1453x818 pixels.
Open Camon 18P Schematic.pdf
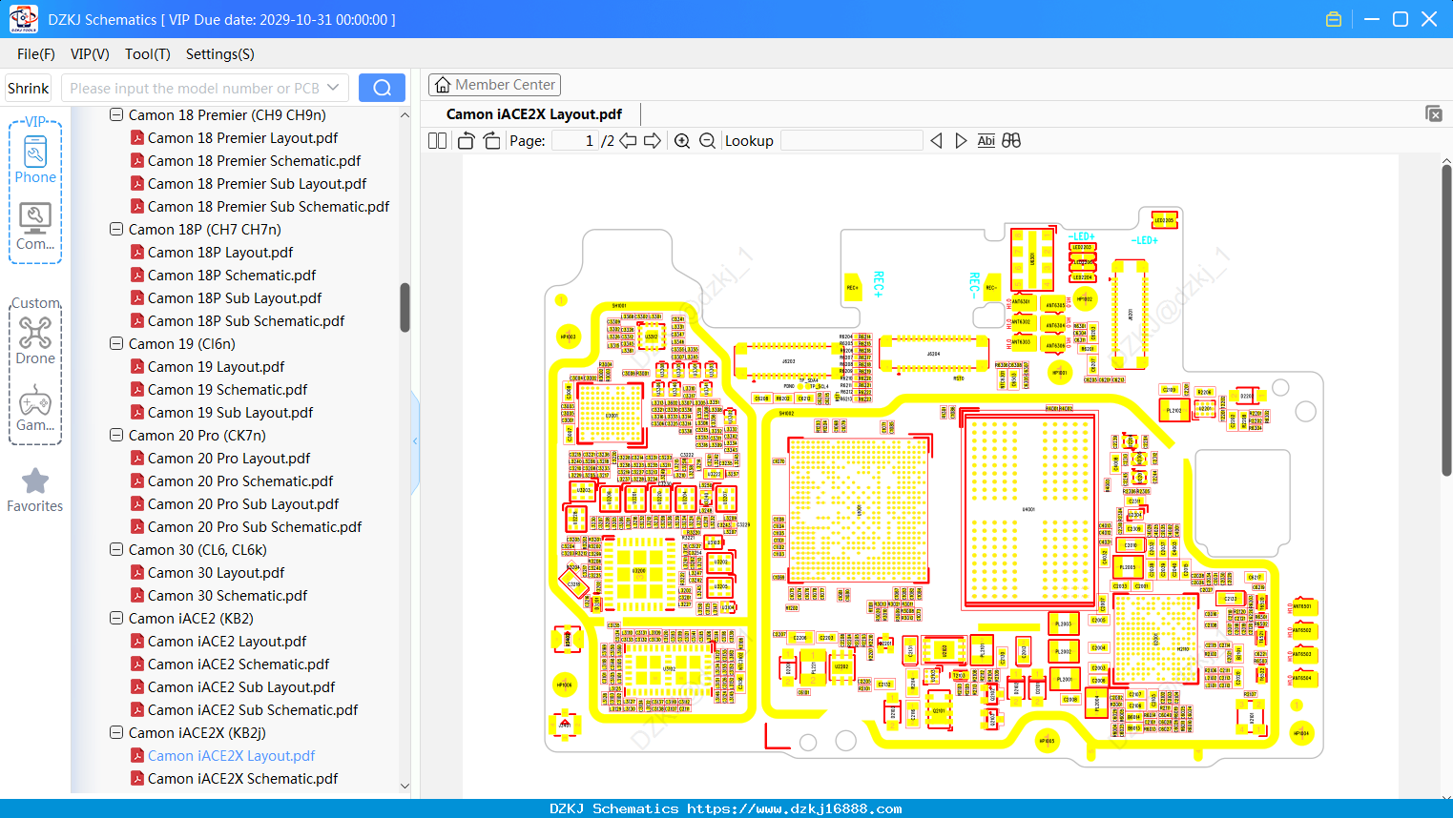coord(232,276)
